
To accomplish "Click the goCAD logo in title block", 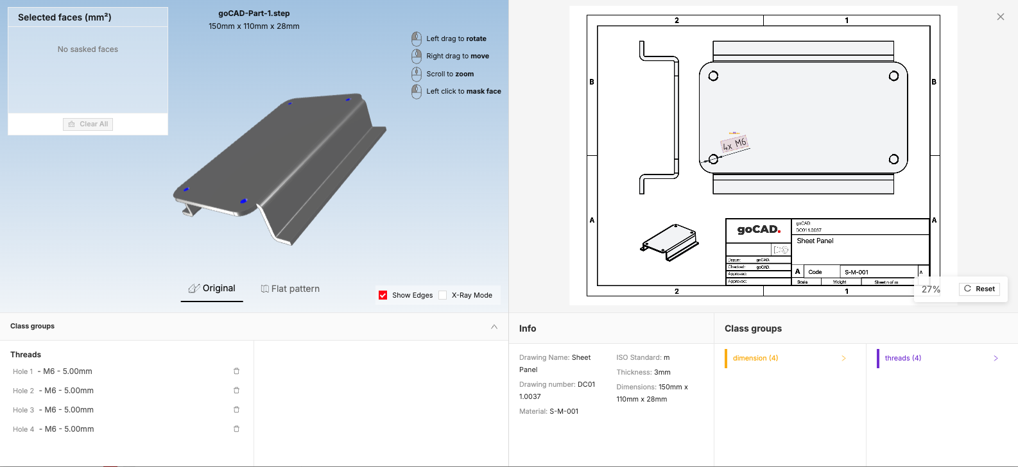I will click(759, 230).
